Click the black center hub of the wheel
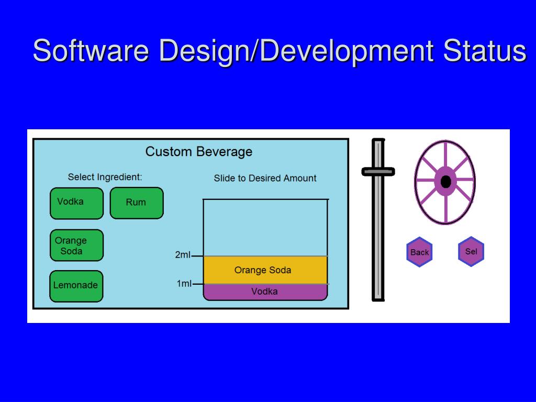This screenshot has height=402, width=536. point(446,182)
